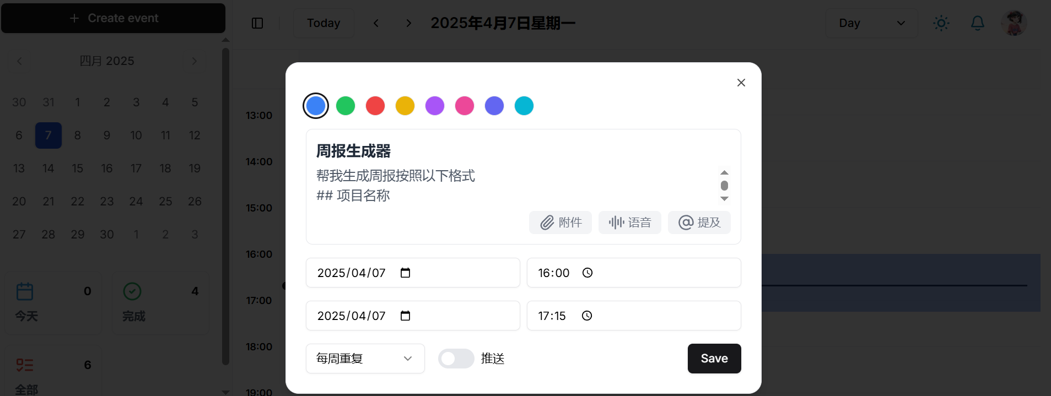Switch theme with the sun icon
The image size is (1051, 396).
click(x=941, y=23)
